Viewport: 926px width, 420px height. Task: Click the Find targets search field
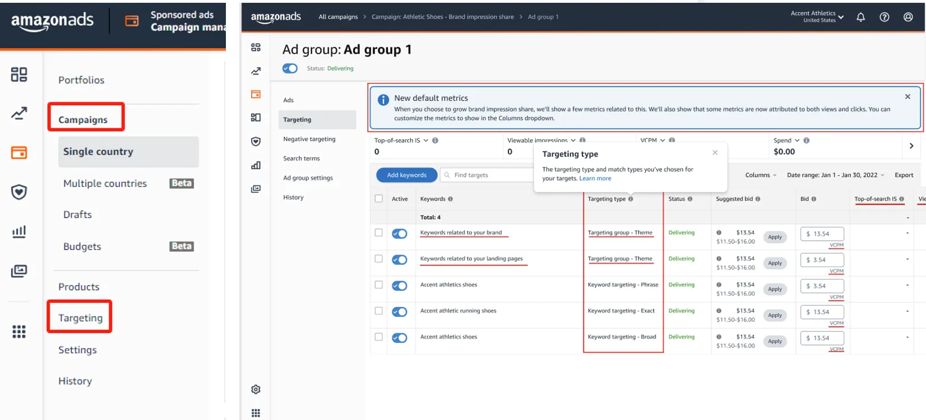pyautogui.click(x=488, y=175)
